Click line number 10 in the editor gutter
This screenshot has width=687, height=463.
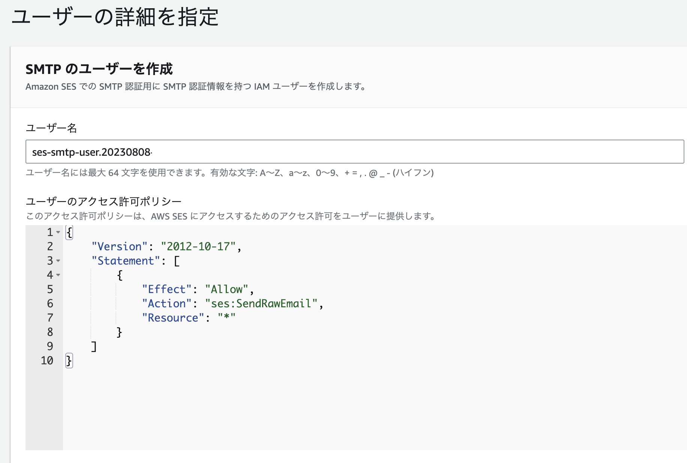click(47, 361)
